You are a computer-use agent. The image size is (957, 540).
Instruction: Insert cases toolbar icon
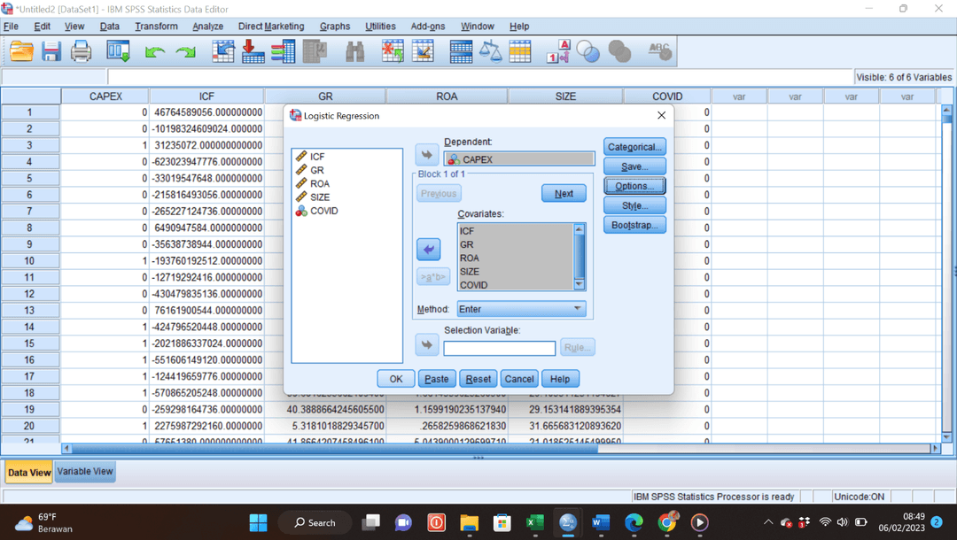(x=393, y=52)
